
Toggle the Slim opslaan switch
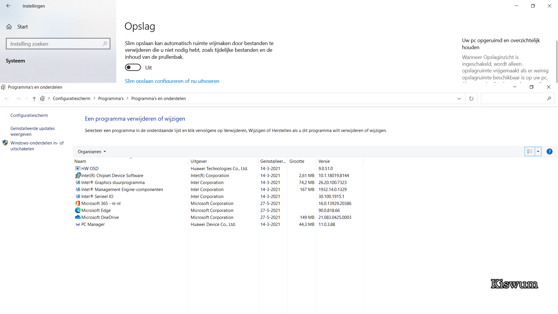[x=133, y=67]
